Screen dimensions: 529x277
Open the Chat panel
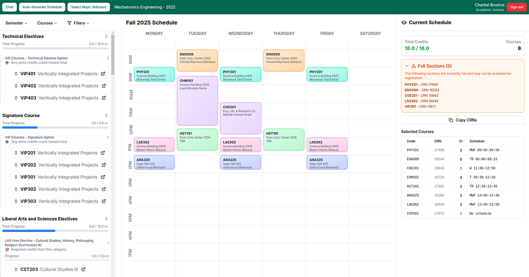pyautogui.click(x=9, y=7)
